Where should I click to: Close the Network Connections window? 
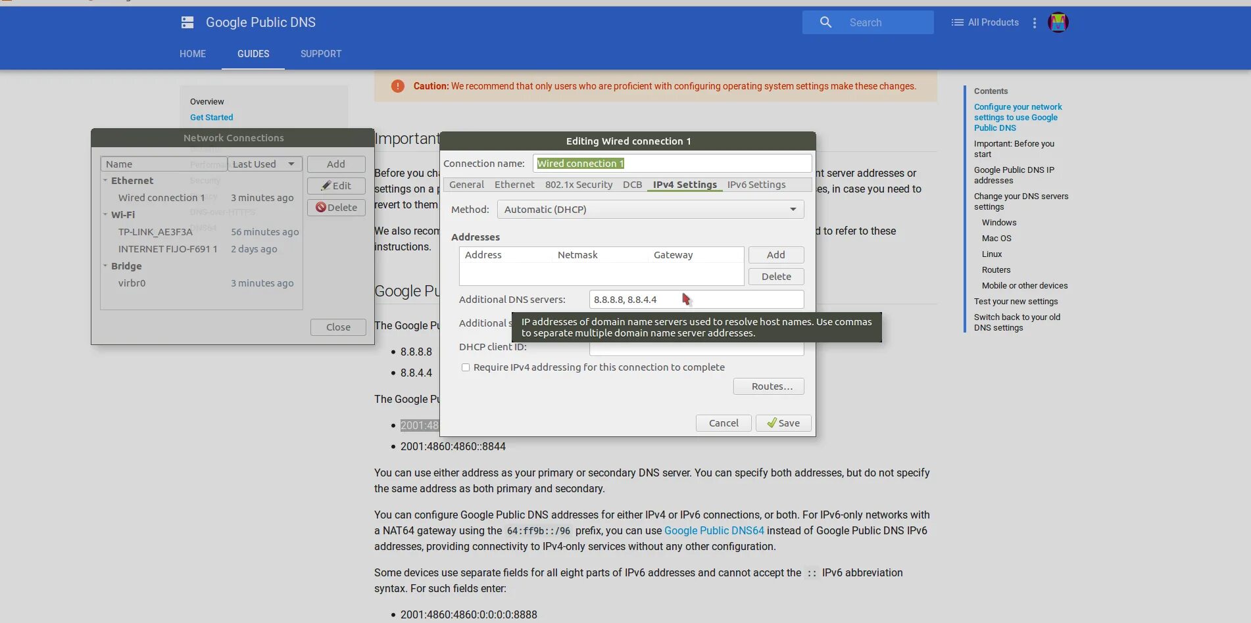tap(338, 327)
